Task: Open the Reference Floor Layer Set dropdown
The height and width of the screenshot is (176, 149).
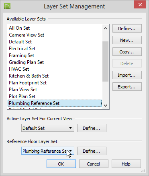Action: click(48, 151)
